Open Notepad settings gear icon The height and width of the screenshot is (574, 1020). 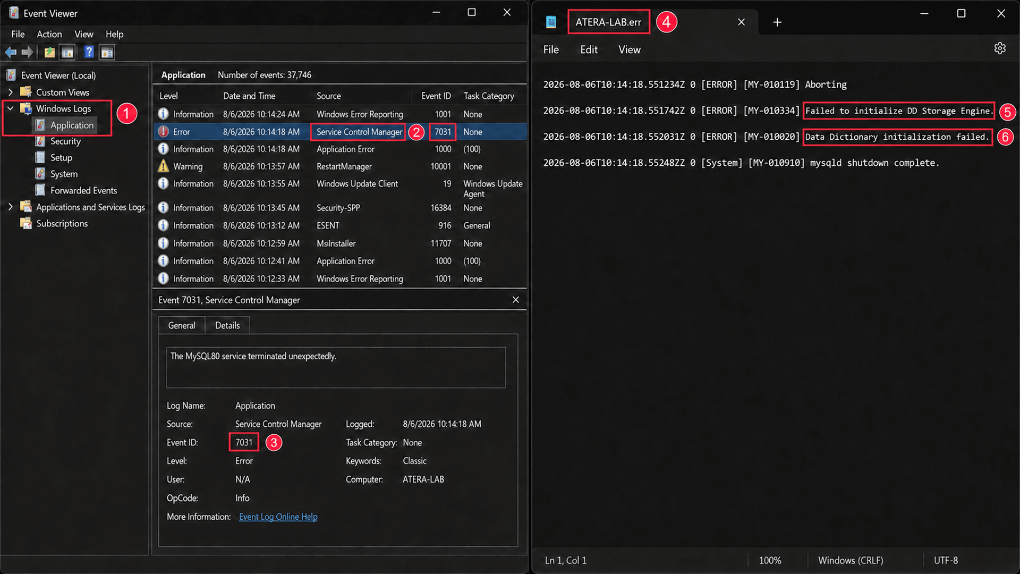coord(1000,48)
